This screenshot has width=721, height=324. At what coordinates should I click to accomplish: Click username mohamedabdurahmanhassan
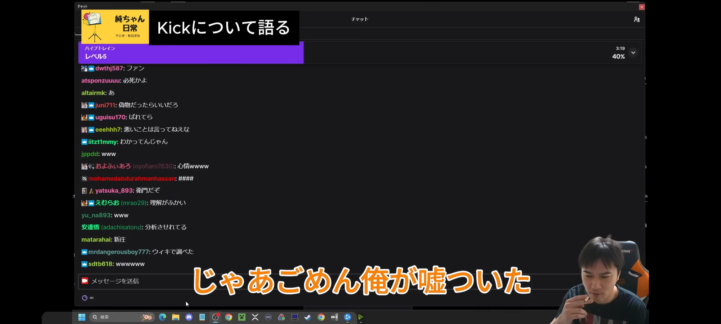(x=132, y=179)
